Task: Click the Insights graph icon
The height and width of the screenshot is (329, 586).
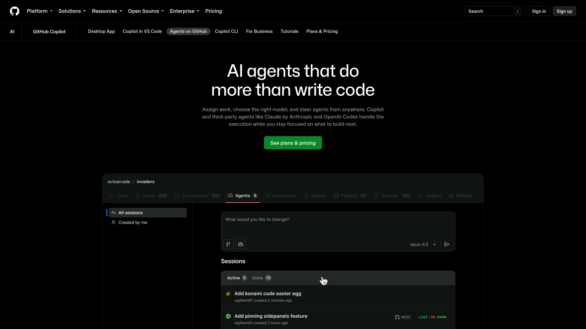Action: click(x=421, y=196)
